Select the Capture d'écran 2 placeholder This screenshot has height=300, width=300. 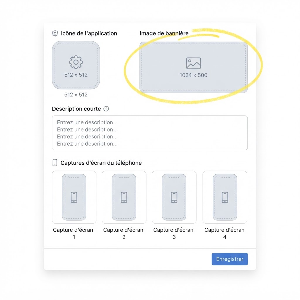[124, 197]
